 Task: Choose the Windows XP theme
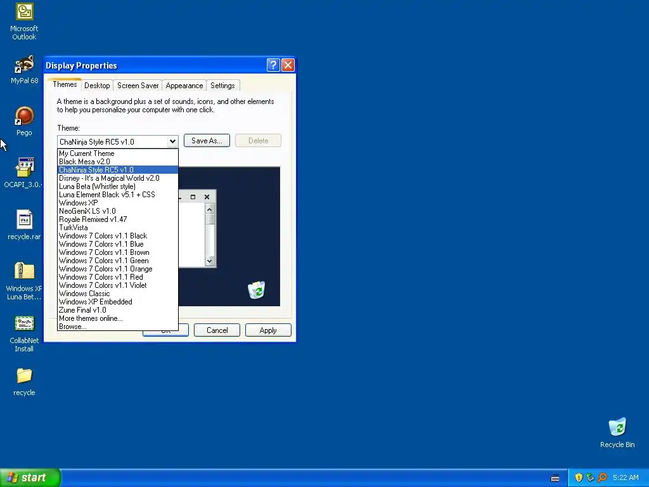117,203
